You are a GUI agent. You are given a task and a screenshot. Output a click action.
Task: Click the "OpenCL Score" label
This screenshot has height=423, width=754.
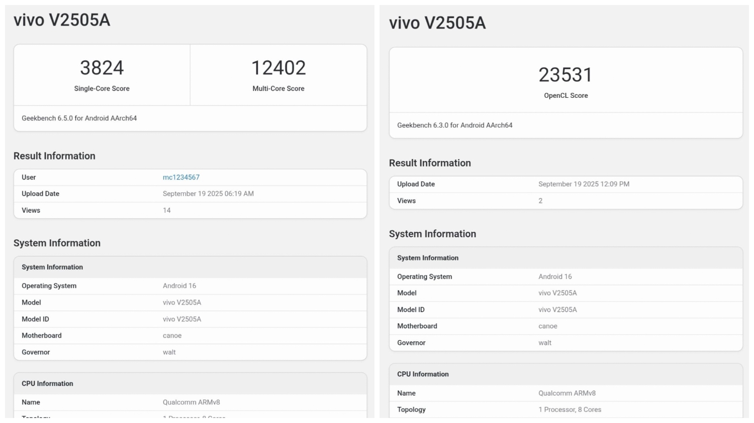[565, 95]
